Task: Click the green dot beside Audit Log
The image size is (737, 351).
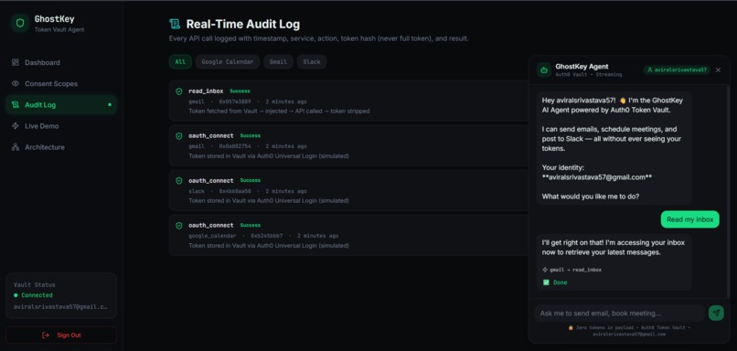Action: click(x=110, y=105)
